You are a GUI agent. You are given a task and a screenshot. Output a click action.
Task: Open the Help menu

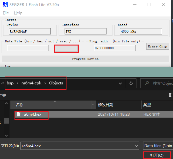pos(18,13)
